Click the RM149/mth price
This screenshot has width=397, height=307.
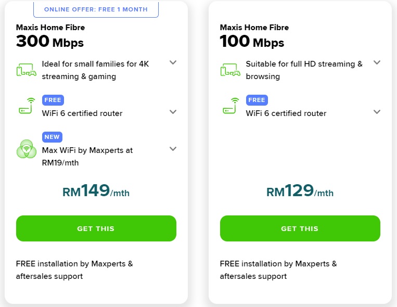click(x=96, y=191)
